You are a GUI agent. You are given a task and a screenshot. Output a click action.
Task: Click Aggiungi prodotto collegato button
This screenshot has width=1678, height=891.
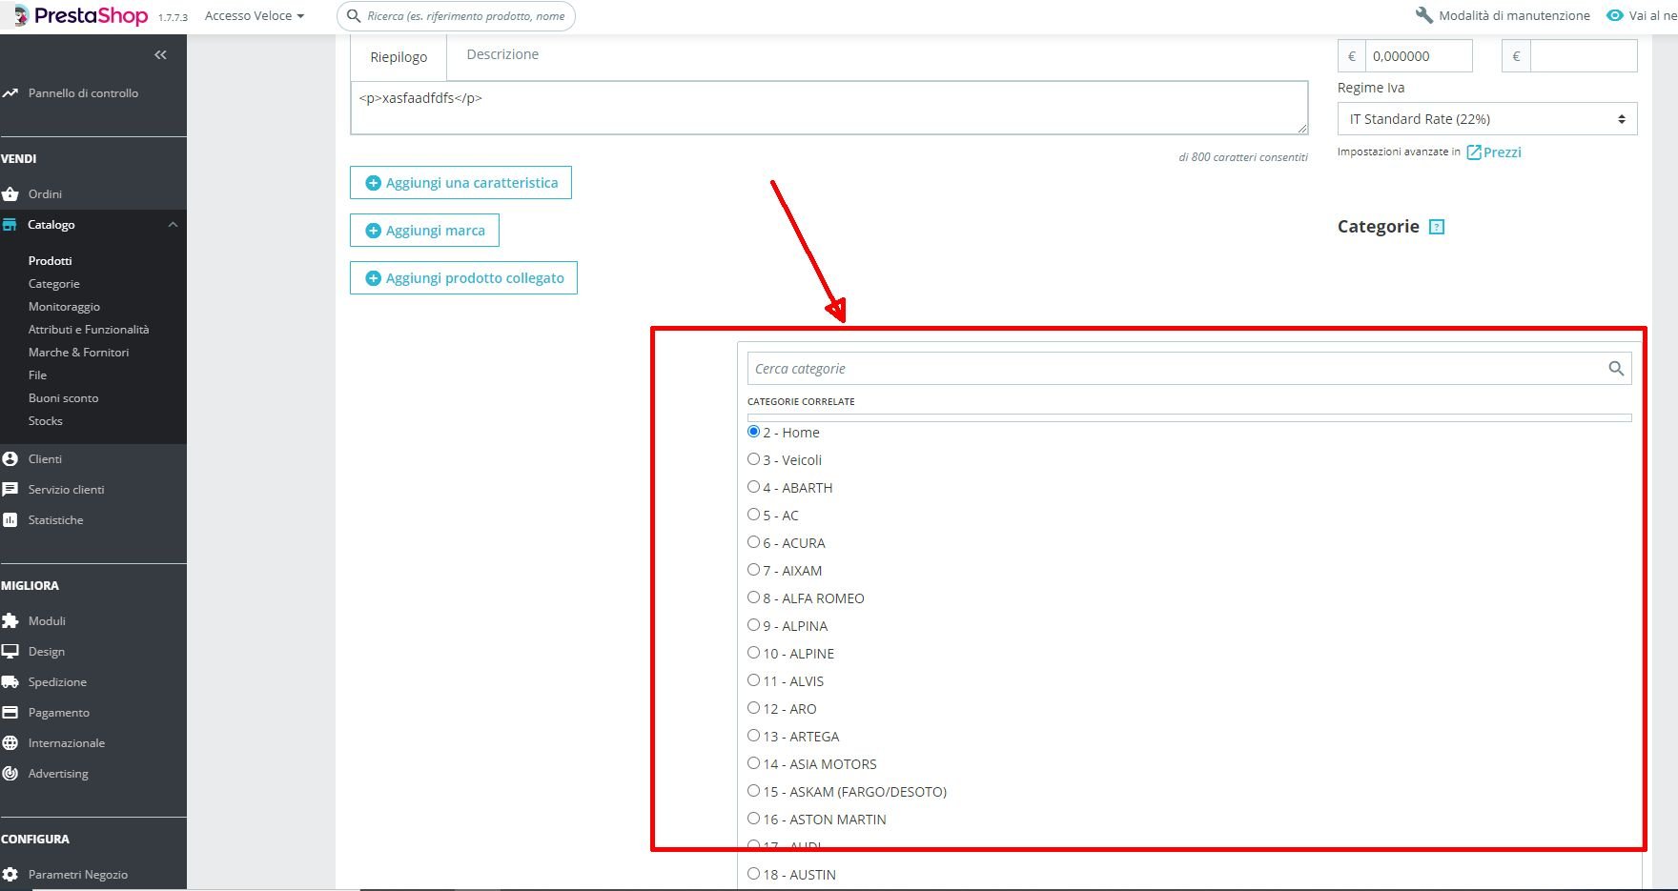click(x=463, y=278)
